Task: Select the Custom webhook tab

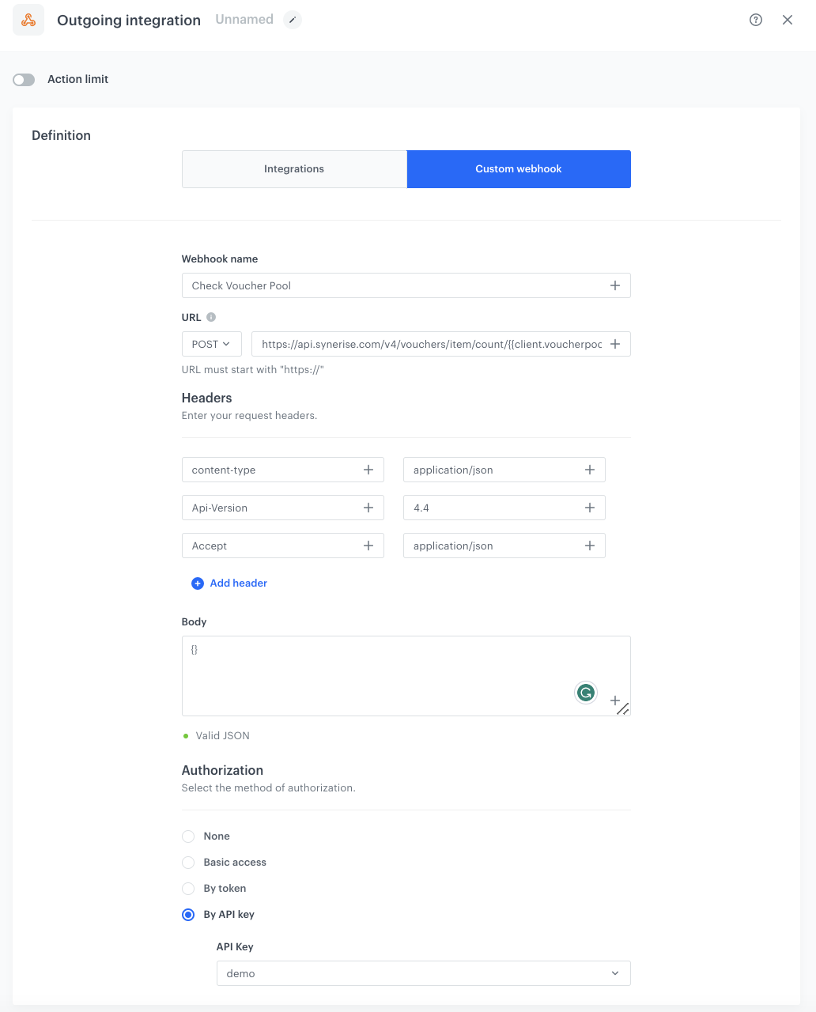Action: (x=519, y=169)
